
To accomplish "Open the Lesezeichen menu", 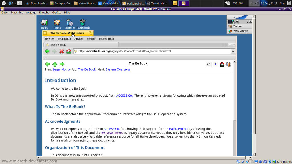I will [106, 39].
